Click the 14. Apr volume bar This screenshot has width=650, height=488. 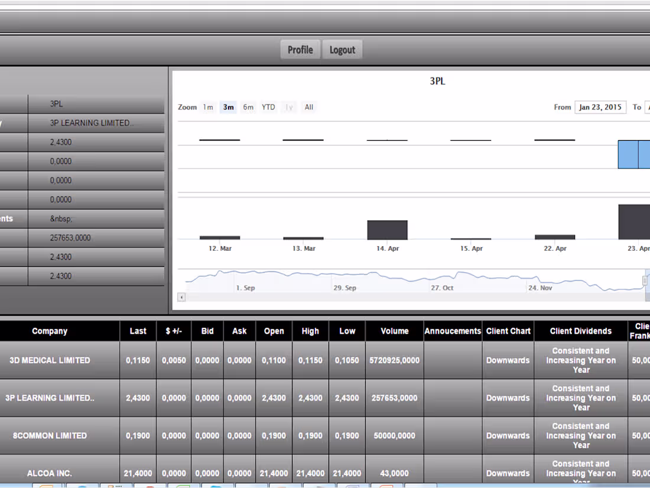pos(387,230)
